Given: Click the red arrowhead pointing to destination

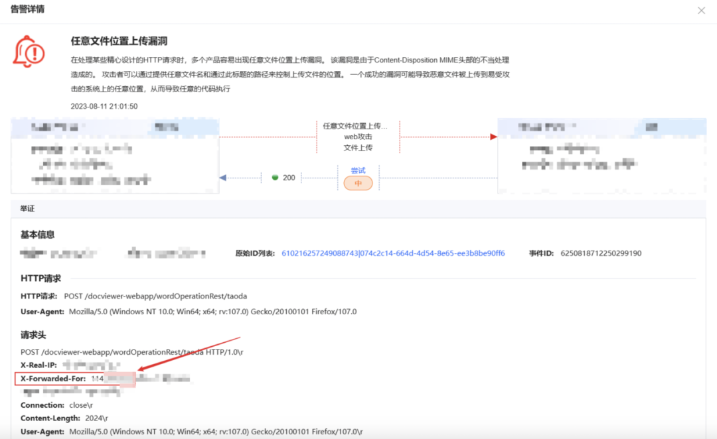Looking at the screenshot, I should point(493,137).
